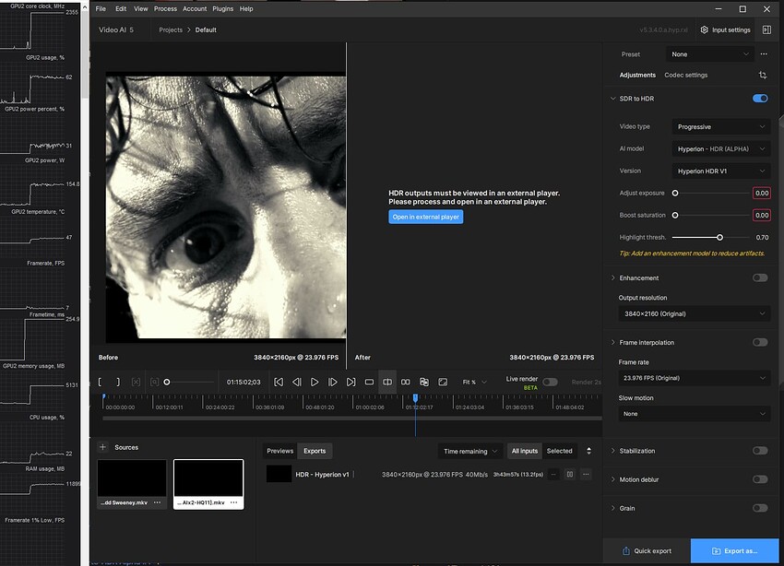Click the crop icon beside Codec settings
Viewport: 784px width, 566px height.
pyautogui.click(x=763, y=75)
